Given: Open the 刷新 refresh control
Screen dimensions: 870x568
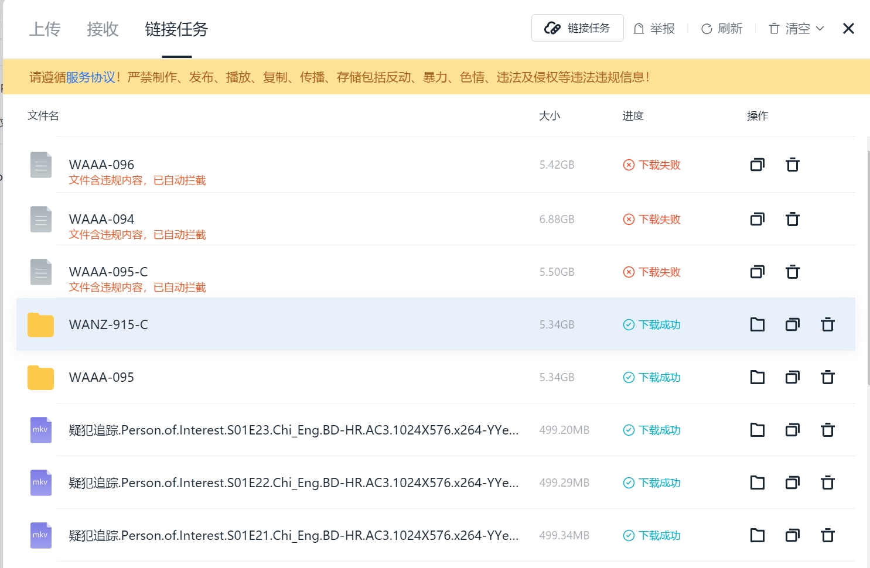Looking at the screenshot, I should tap(722, 28).
